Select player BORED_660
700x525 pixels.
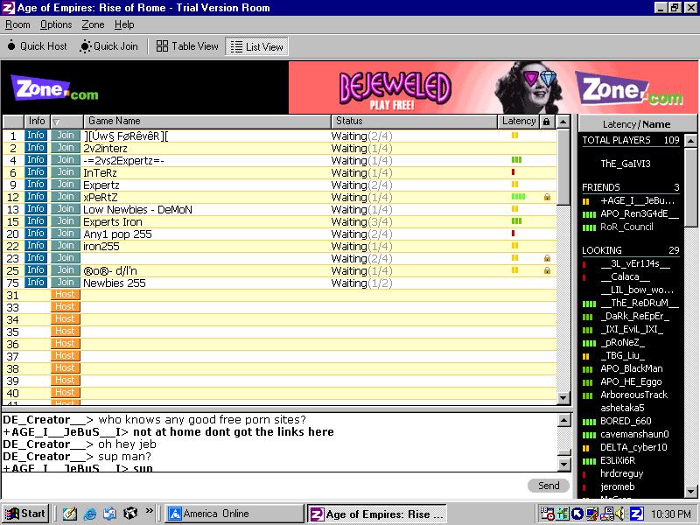pos(626,421)
